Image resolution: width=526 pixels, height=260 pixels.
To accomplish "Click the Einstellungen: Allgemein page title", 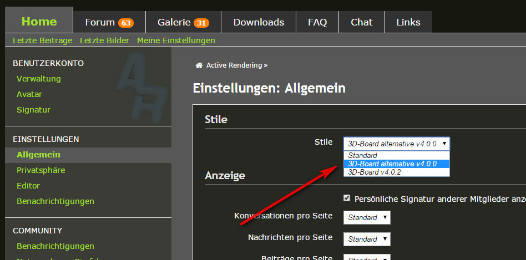I will coord(269,88).
